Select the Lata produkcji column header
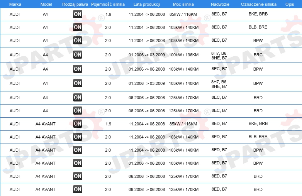The image size is (302, 196). pos(147,4)
